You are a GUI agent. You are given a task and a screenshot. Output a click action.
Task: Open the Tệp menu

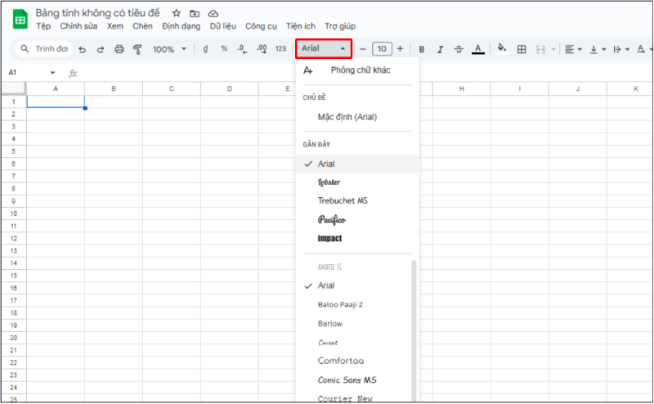pos(43,26)
